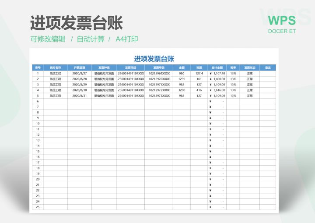Screen dimensions: 315x223
Task: Select the 销方名称 column header
Action: tap(55, 68)
